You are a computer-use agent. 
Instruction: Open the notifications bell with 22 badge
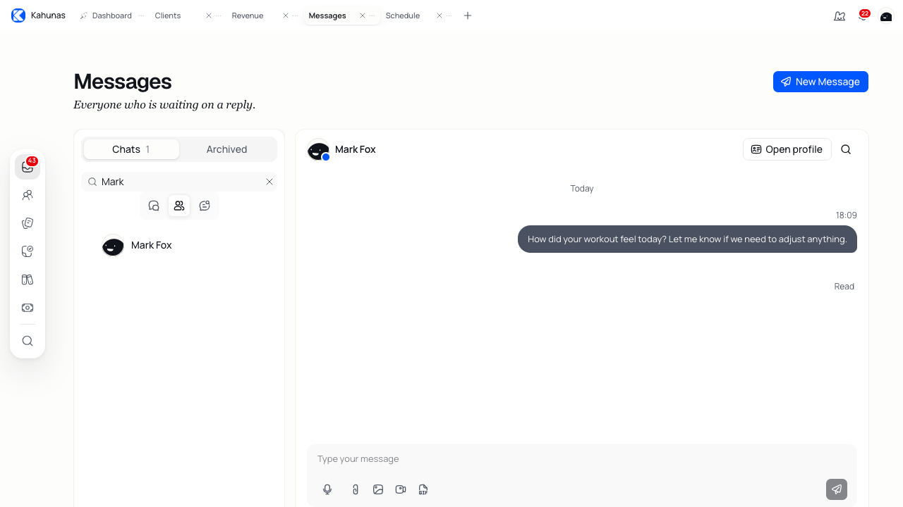coord(863,15)
